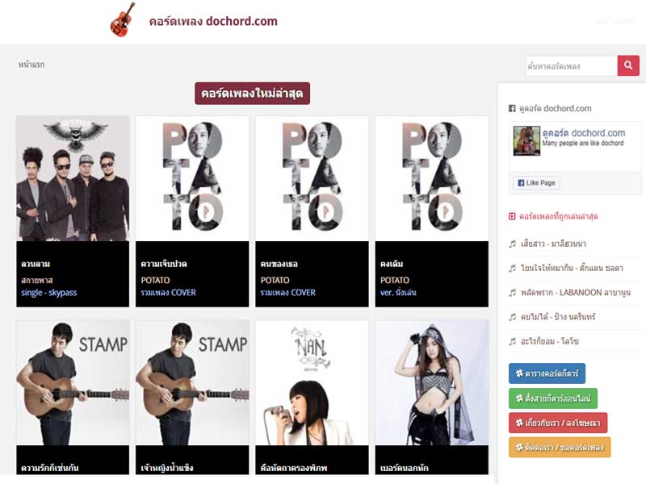Viewport: 646px width, 484px height.
Task: Open the single - skypass album link
Action: tap(49, 293)
